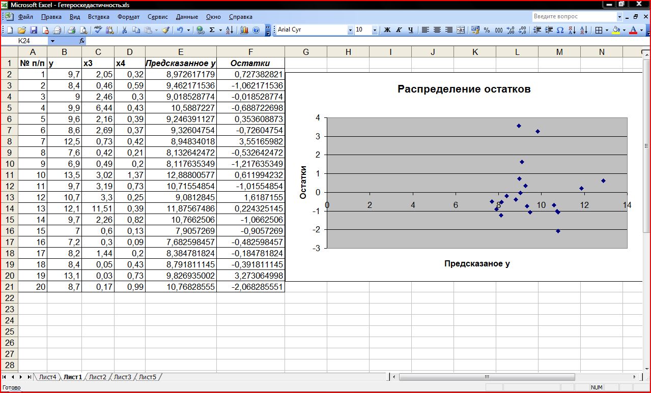Screen dimensions: 651x393
Task: Open the Данные menu
Action: [x=187, y=17]
